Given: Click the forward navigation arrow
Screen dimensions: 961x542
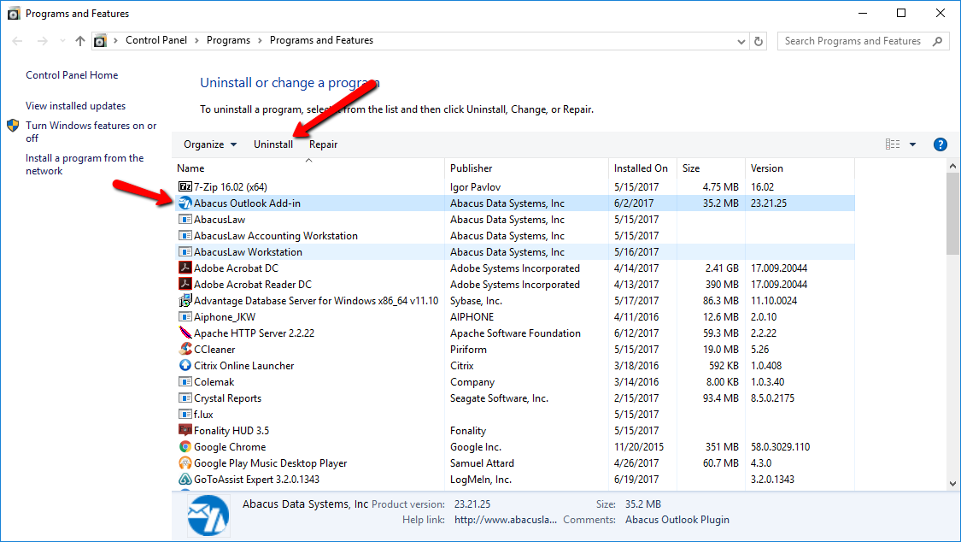Looking at the screenshot, I should [x=43, y=41].
